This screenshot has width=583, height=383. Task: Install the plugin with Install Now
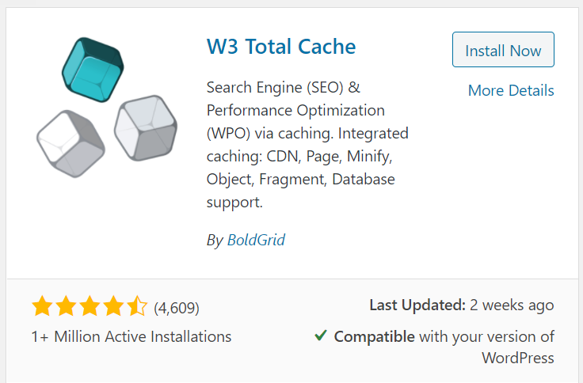click(503, 49)
